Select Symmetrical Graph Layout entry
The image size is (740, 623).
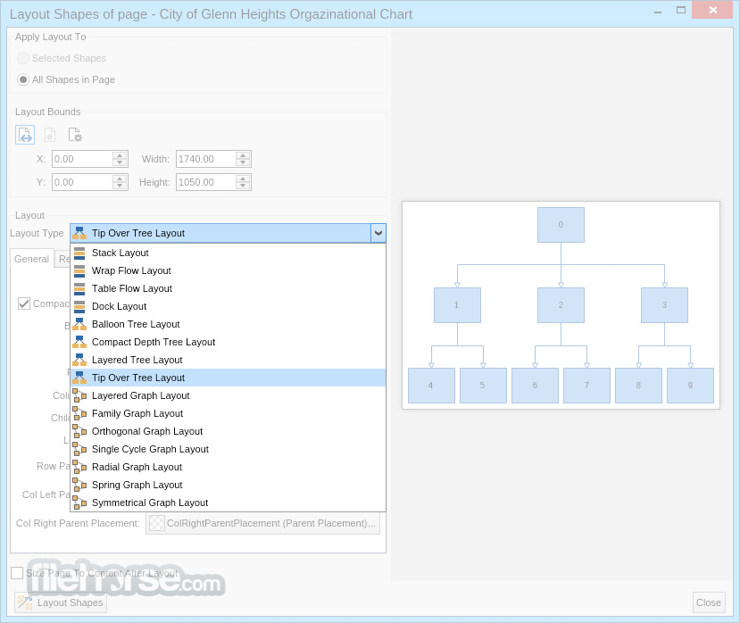coord(228,503)
